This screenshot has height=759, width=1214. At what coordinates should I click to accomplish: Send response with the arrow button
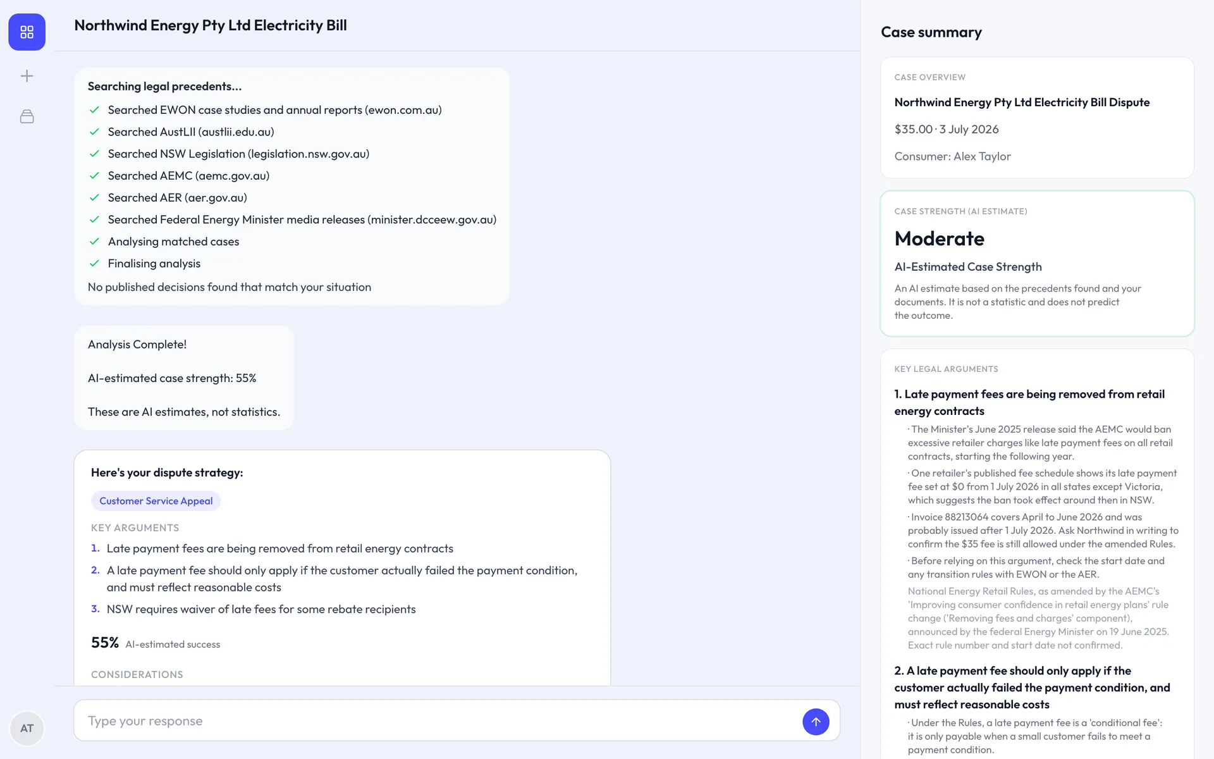coord(816,722)
